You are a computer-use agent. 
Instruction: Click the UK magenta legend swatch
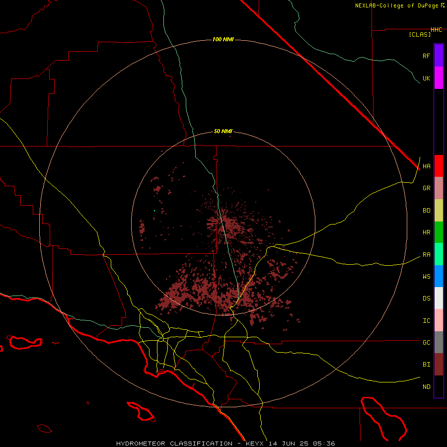pyautogui.click(x=439, y=78)
